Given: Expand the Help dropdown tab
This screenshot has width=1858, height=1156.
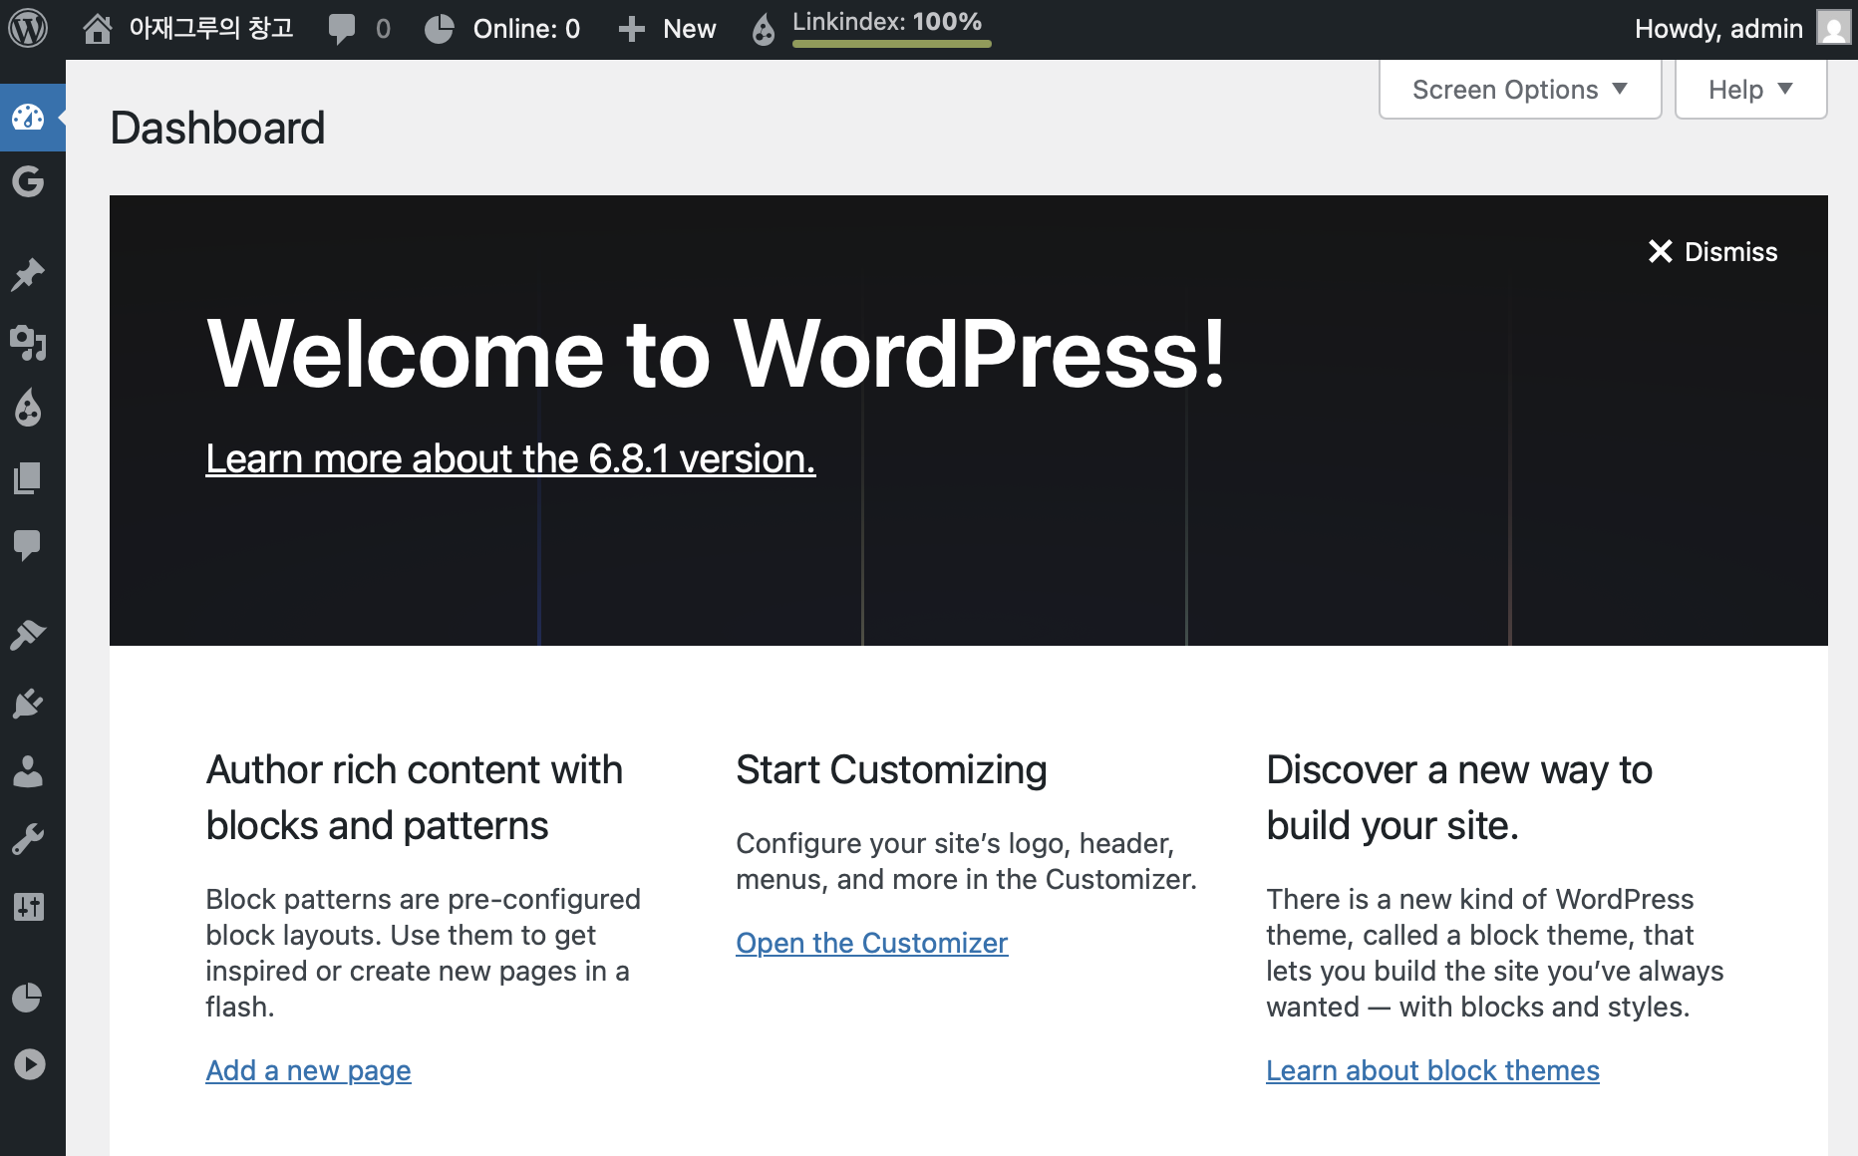Looking at the screenshot, I should pos(1750,90).
